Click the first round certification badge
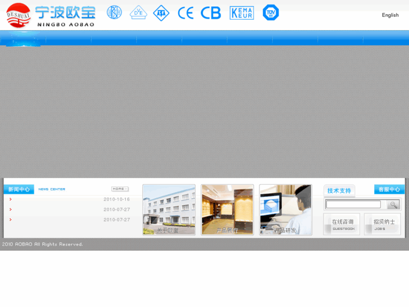This screenshot has width=409, height=307. click(x=114, y=12)
